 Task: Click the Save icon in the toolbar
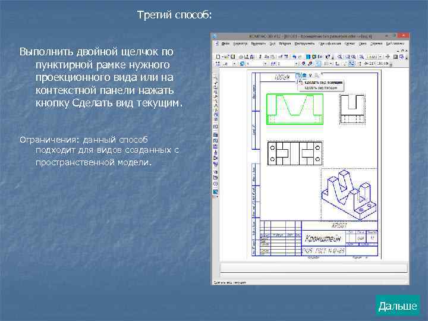pyautogui.click(x=233, y=57)
